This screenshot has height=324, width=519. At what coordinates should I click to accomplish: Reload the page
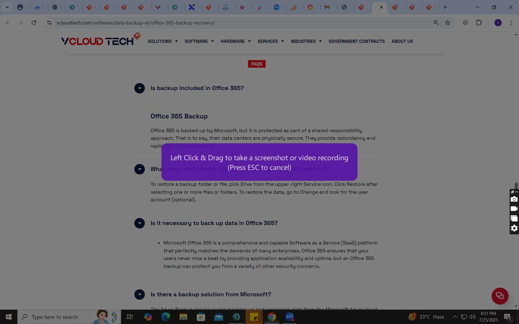coord(34,23)
